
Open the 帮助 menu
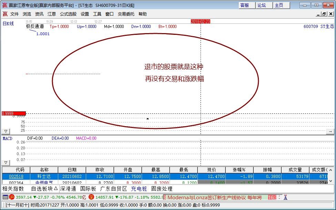(x=143, y=14)
